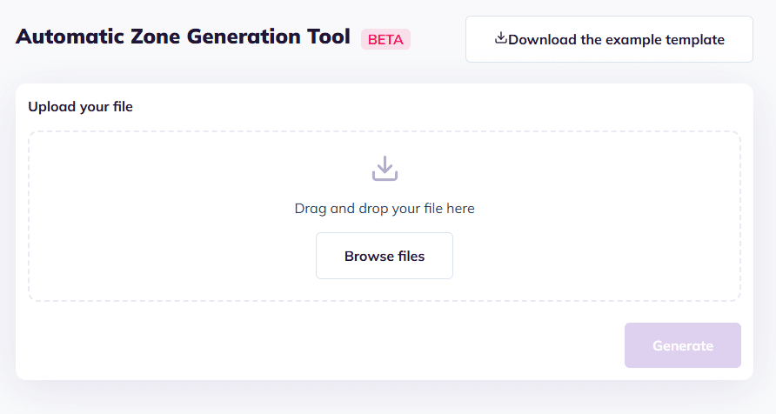Click the 'Drag and drop your file here' text
This screenshot has width=776, height=414.
coord(385,209)
